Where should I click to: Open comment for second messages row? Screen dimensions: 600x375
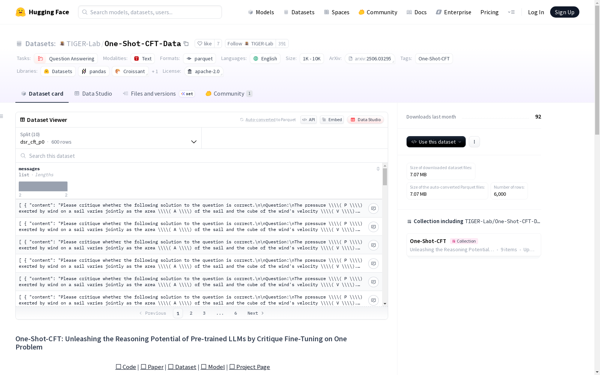373,227
